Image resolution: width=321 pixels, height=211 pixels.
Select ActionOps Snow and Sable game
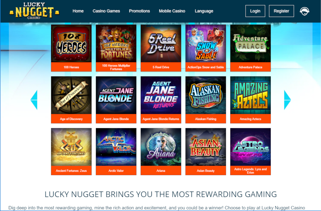[206, 48]
